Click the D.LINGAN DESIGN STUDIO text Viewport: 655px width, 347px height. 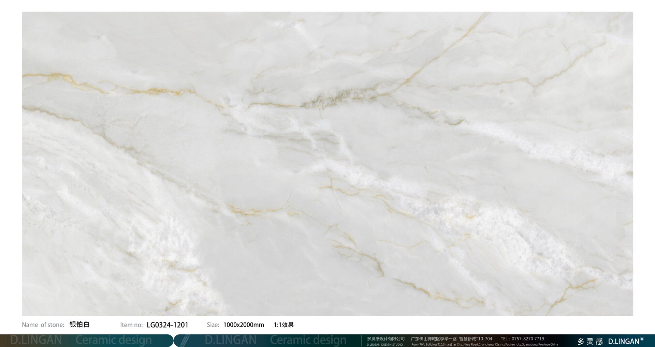click(384, 345)
